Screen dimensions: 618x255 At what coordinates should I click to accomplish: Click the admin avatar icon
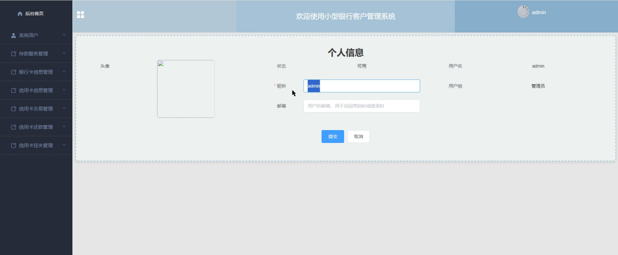click(x=523, y=12)
